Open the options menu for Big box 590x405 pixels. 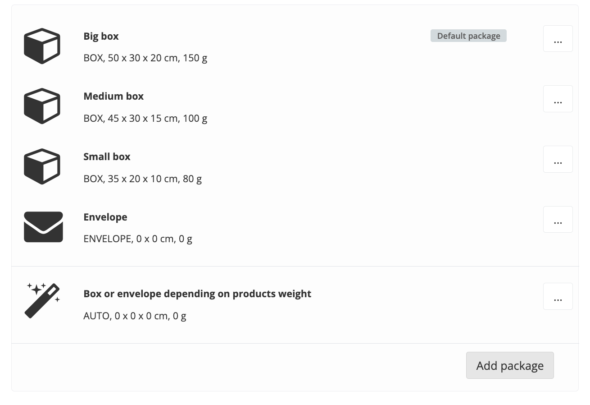558,39
